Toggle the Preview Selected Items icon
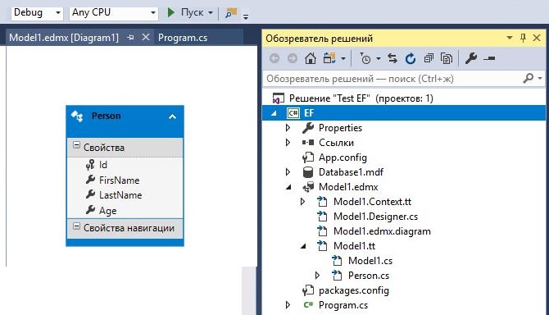 point(489,58)
